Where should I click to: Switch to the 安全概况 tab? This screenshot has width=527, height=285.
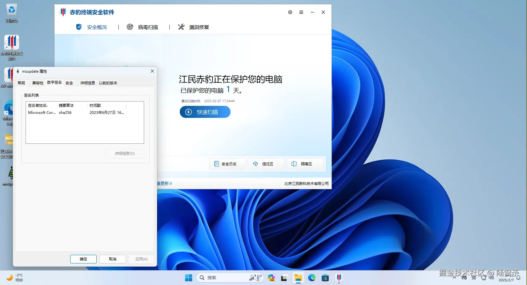(91, 27)
